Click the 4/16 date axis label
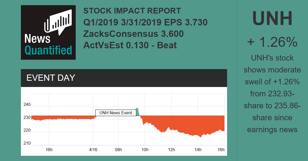 click(93, 150)
